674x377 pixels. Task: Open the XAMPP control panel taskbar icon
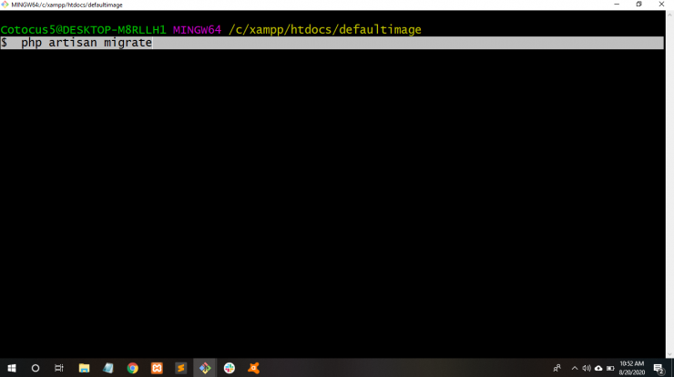pyautogui.click(x=157, y=368)
